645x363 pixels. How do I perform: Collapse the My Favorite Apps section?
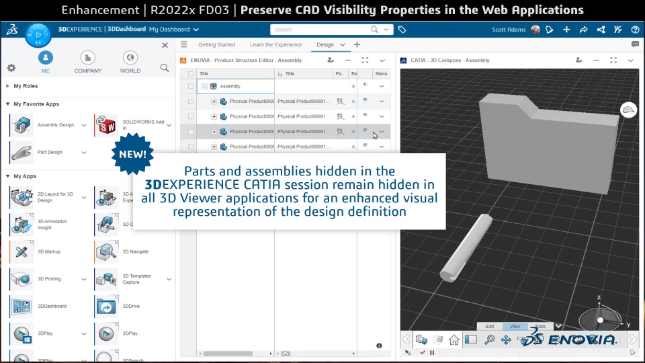point(7,104)
